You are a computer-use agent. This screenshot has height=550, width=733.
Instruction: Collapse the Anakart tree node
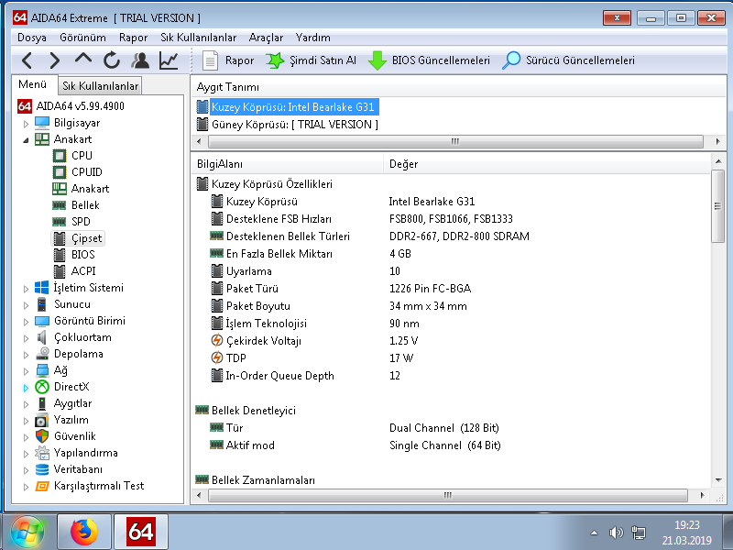click(27, 140)
